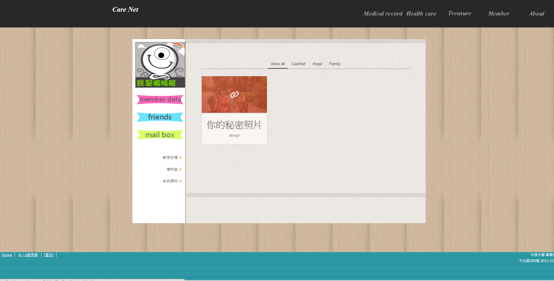This screenshot has height=281, width=554.
Task: Open the 你的秘密照片 album title
Action: [234, 125]
